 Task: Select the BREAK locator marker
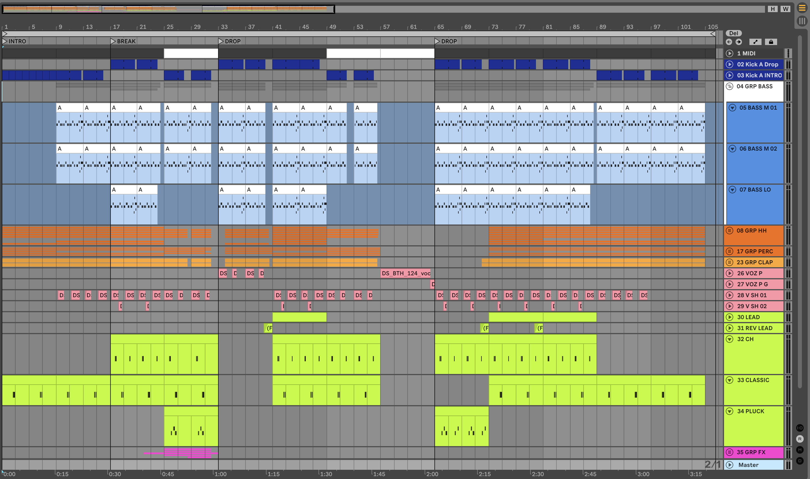tap(113, 41)
